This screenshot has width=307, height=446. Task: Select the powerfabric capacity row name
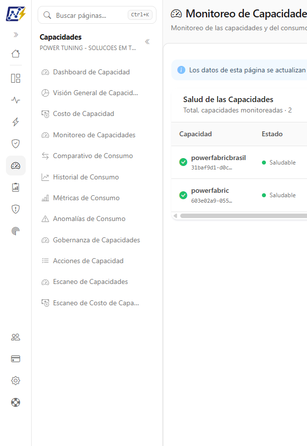pyautogui.click(x=210, y=191)
